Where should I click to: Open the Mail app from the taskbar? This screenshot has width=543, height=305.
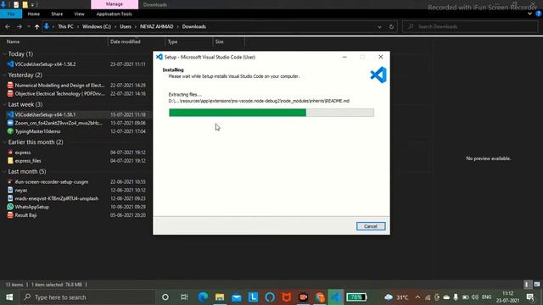click(236, 297)
